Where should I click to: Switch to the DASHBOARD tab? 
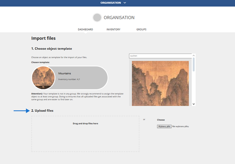pyautogui.click(x=85, y=30)
